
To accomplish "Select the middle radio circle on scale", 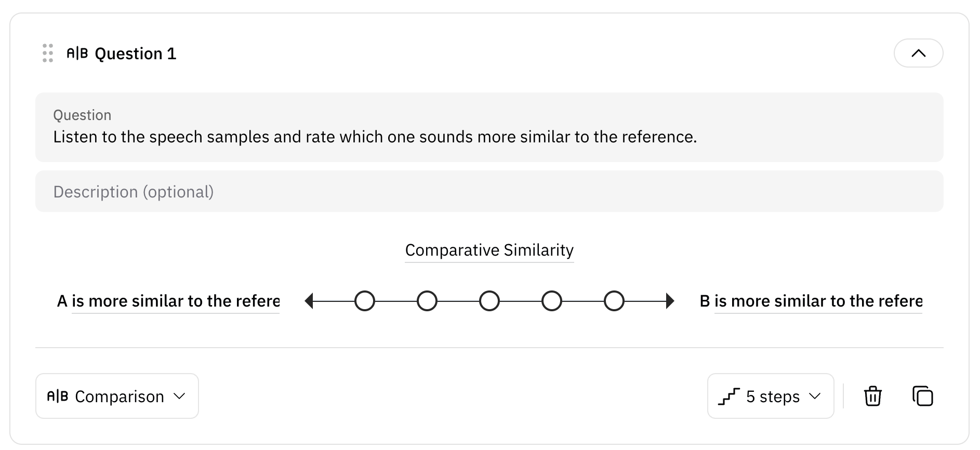I will pos(489,301).
